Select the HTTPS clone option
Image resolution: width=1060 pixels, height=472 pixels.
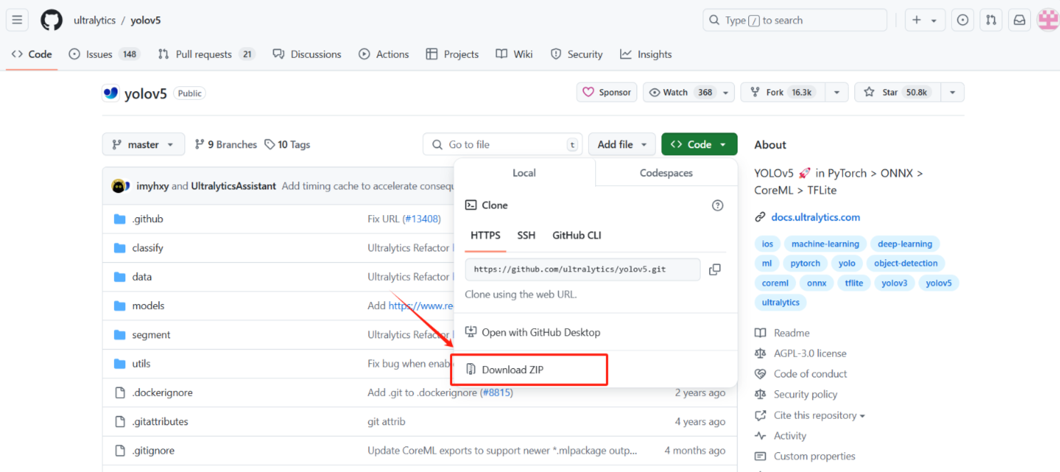tap(486, 236)
